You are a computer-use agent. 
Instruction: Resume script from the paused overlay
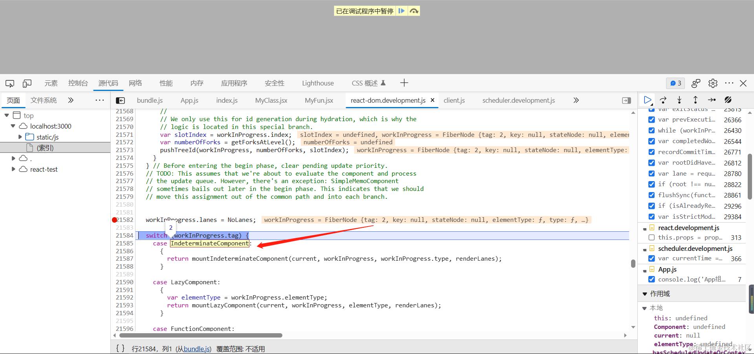coord(401,11)
